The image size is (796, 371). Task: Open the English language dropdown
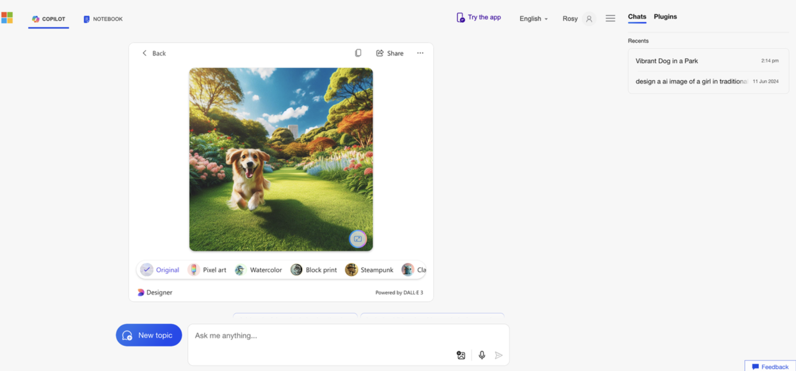[534, 19]
